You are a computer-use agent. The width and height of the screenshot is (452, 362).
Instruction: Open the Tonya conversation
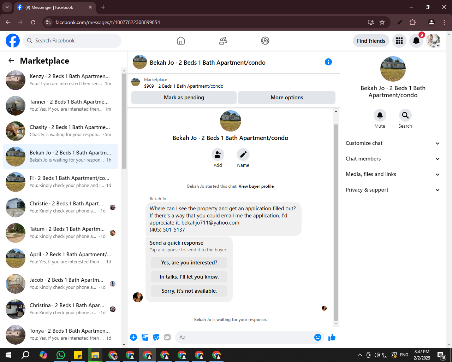(x=60, y=334)
